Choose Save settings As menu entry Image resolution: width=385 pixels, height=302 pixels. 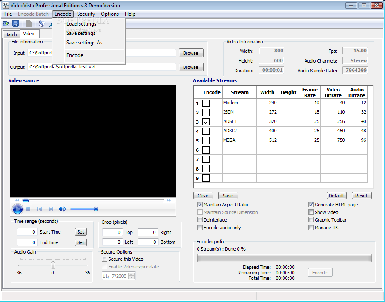tap(89, 43)
